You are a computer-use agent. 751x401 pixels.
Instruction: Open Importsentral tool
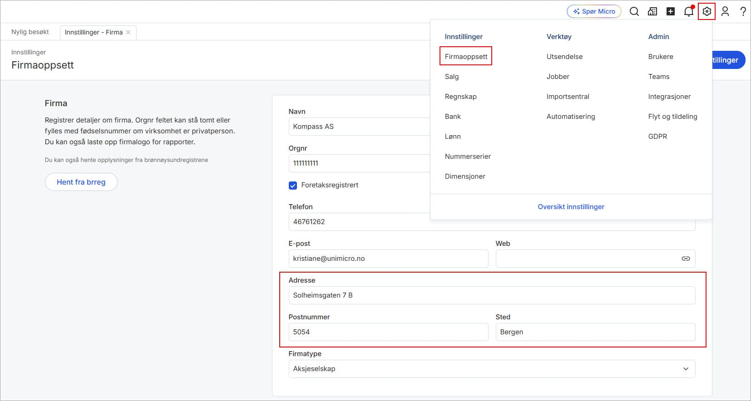pos(568,97)
